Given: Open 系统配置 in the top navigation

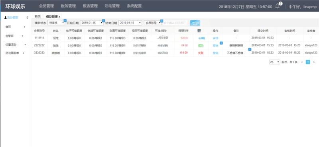Looking at the screenshot, I should coord(134,6).
